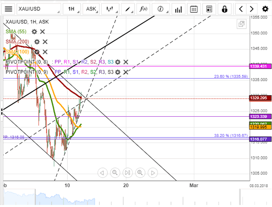
Task: Click the 1316.077 blue price label
Action: (260, 139)
